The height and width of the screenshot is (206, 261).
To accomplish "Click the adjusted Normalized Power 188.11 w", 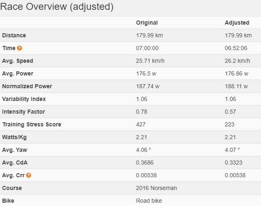I will click(237, 86).
